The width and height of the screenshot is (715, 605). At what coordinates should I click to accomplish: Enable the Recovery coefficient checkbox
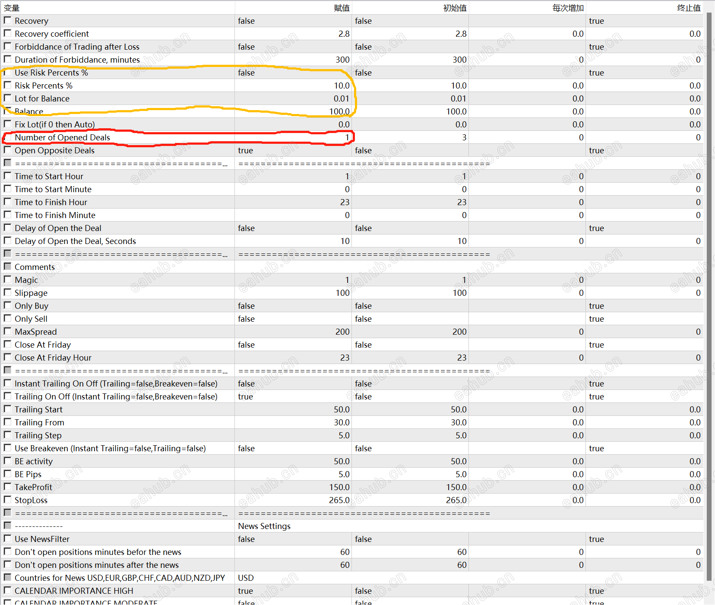(7, 33)
